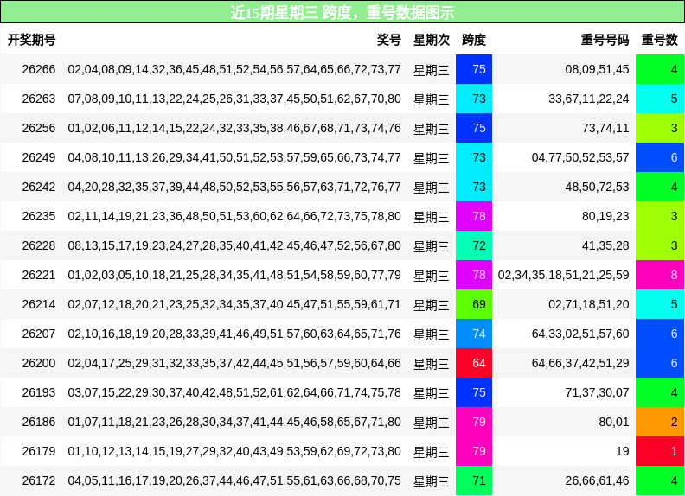Click repeat numbers 80,19,23
685x496 pixels.
coord(605,216)
